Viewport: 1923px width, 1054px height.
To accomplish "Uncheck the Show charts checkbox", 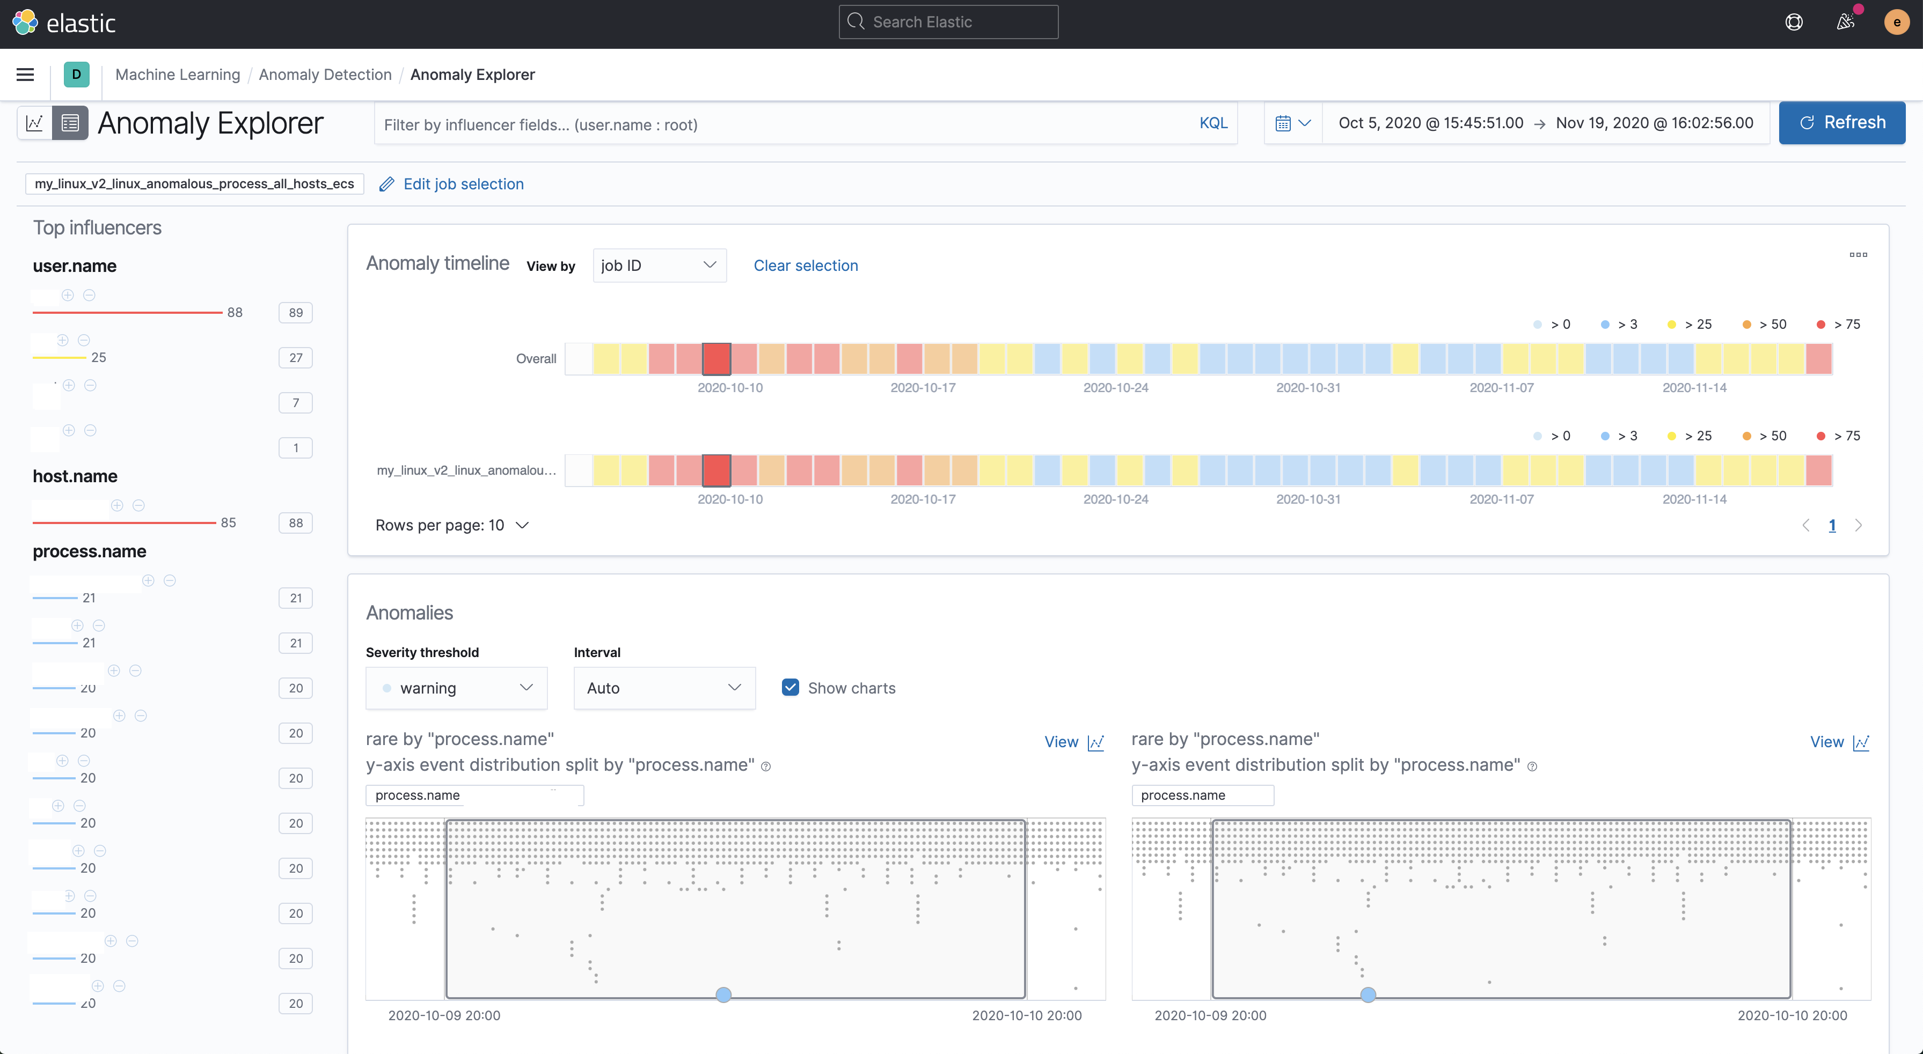I will coord(791,688).
